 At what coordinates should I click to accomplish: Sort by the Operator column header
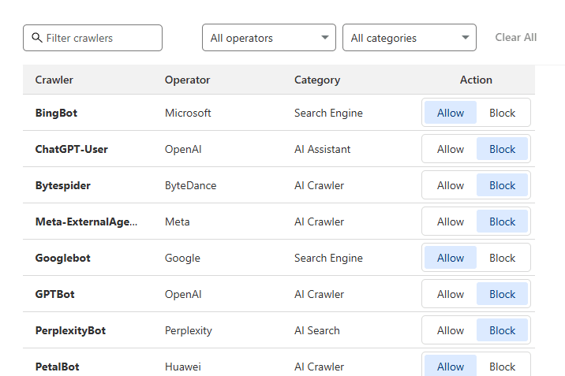point(187,80)
